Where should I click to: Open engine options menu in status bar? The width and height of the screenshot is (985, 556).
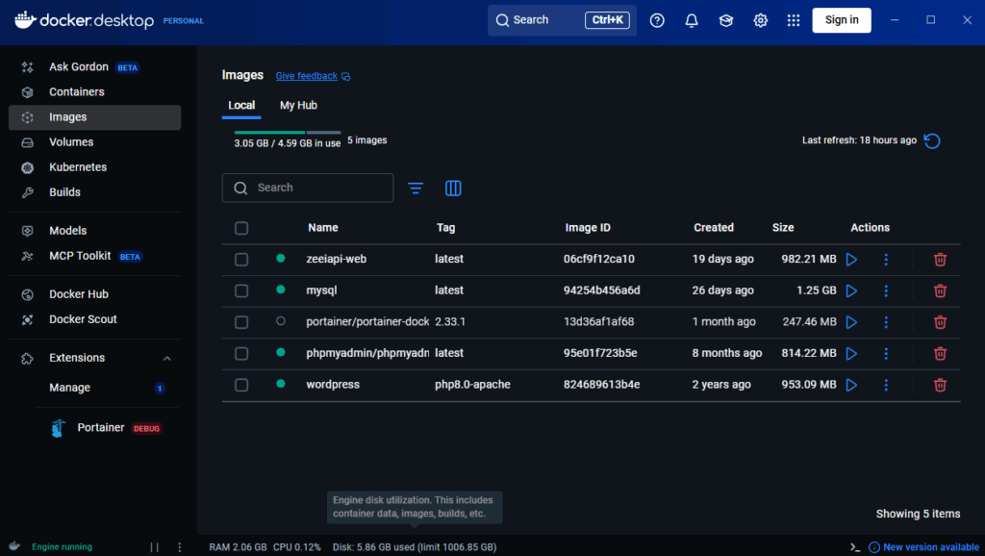[x=180, y=547]
